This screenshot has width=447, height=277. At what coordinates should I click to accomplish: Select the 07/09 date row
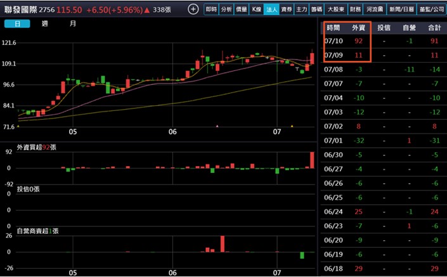(384, 55)
